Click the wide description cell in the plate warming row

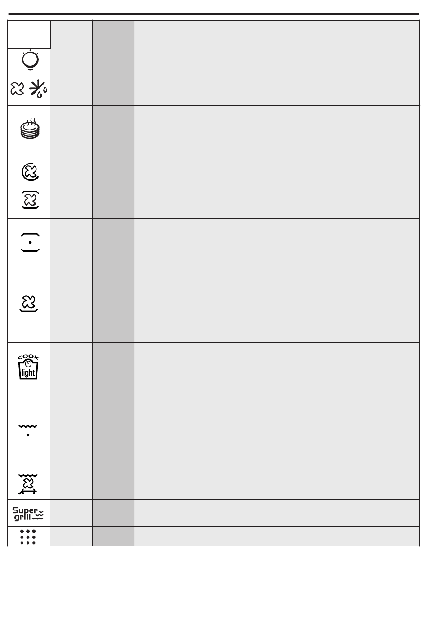[x=276, y=129]
